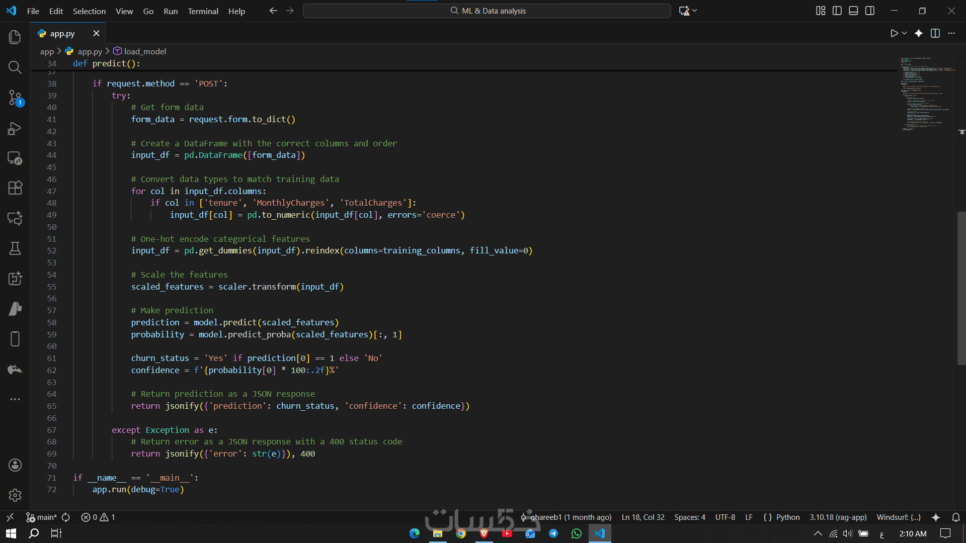This screenshot has width=966, height=543.
Task: Open the Explorer view in activity bar
Action: pos(15,37)
